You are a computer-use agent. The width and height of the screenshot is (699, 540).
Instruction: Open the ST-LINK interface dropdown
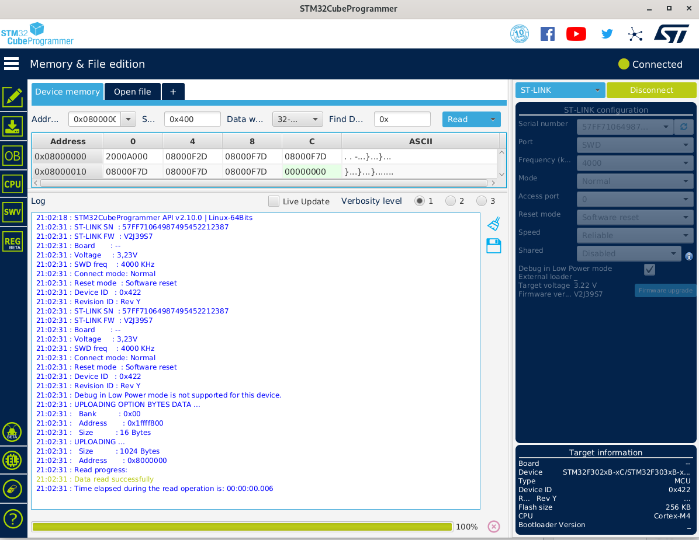[560, 90]
